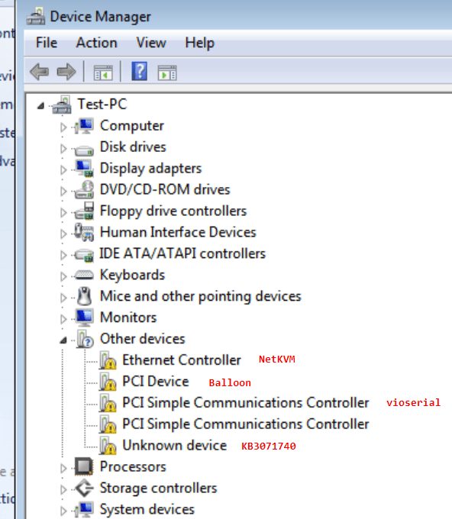
Task: Collapse the Other devices node
Action: (63, 340)
